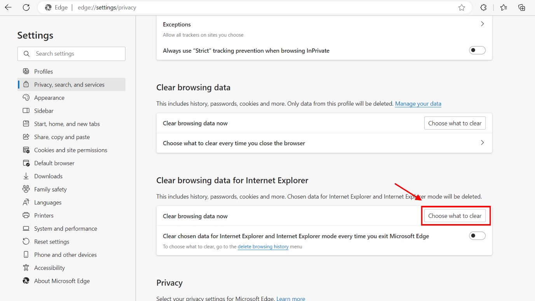Viewport: 535px width, 301px height.
Task: Open System and performance settings
Action: pos(71,228)
